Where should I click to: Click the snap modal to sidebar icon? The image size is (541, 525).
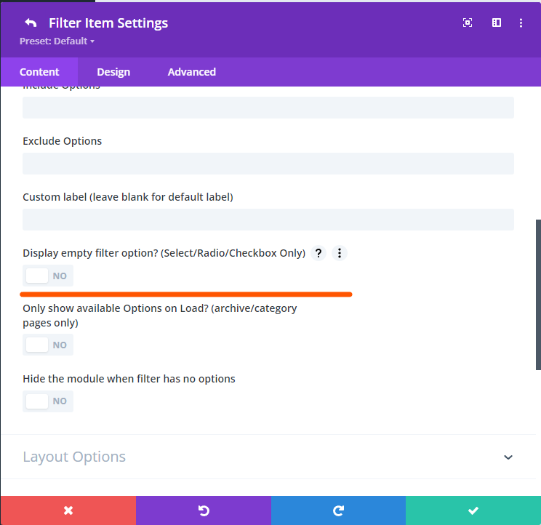tap(497, 23)
